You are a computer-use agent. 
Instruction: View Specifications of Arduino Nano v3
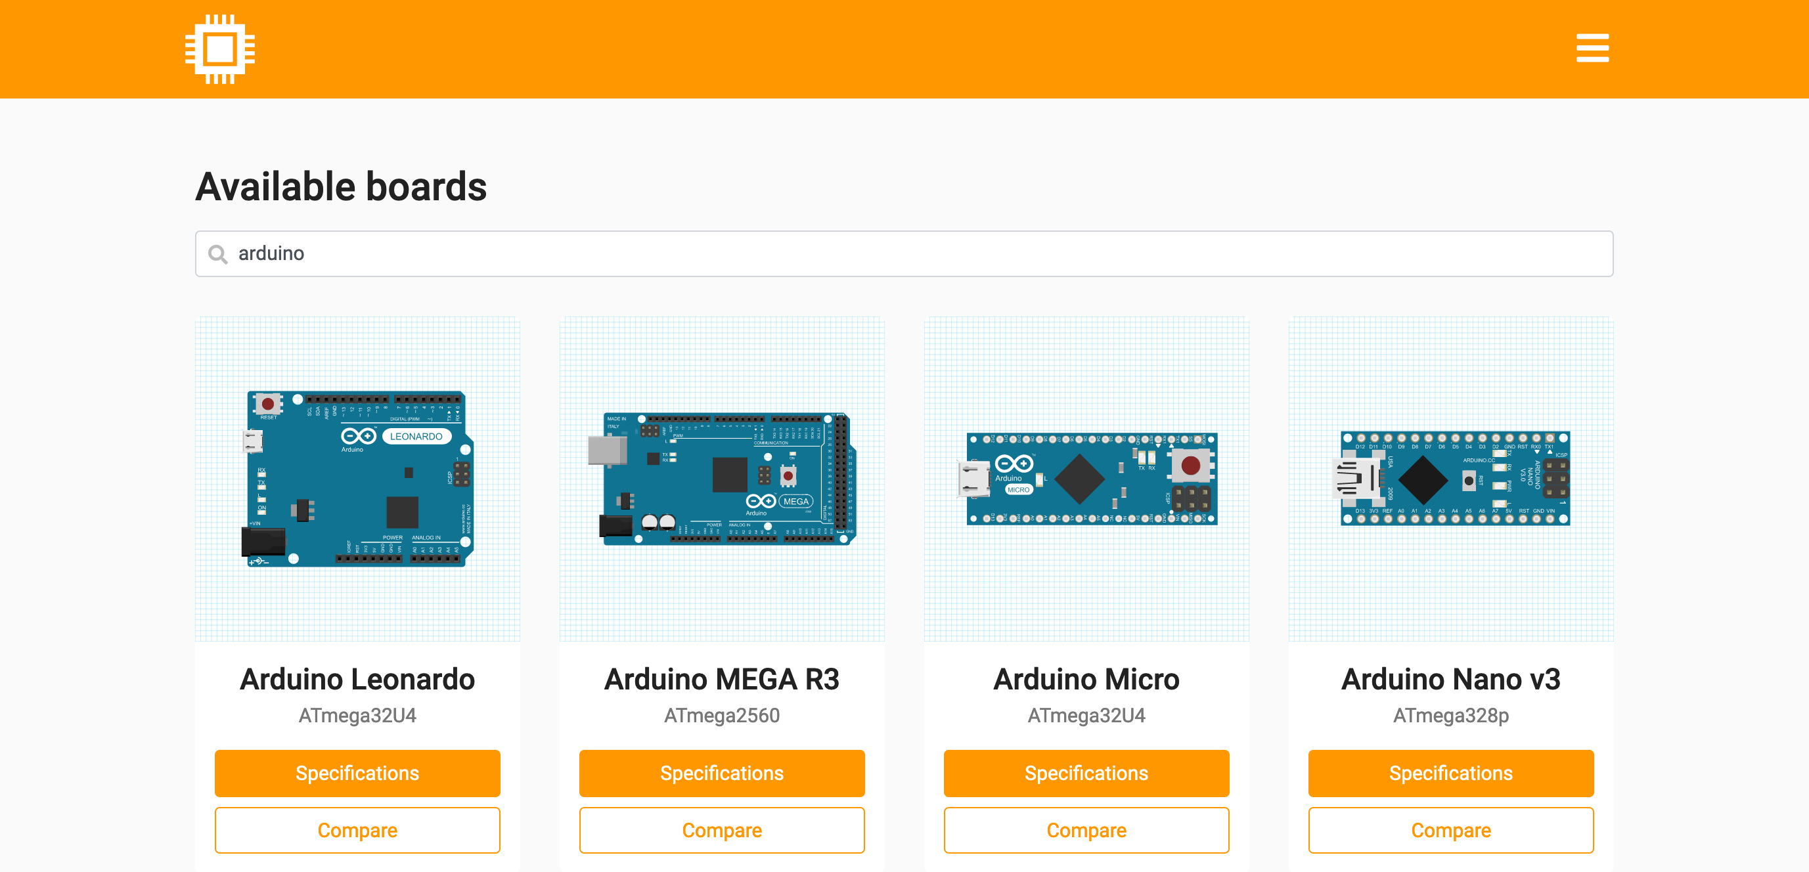point(1451,773)
